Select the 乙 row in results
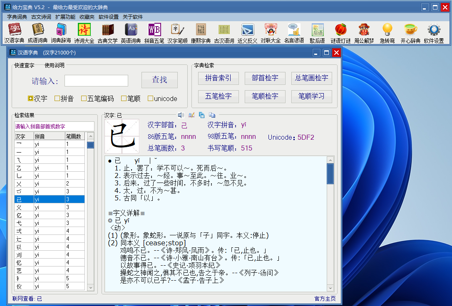Screen dimensions: 452x306 pyautogui.click(x=50, y=168)
